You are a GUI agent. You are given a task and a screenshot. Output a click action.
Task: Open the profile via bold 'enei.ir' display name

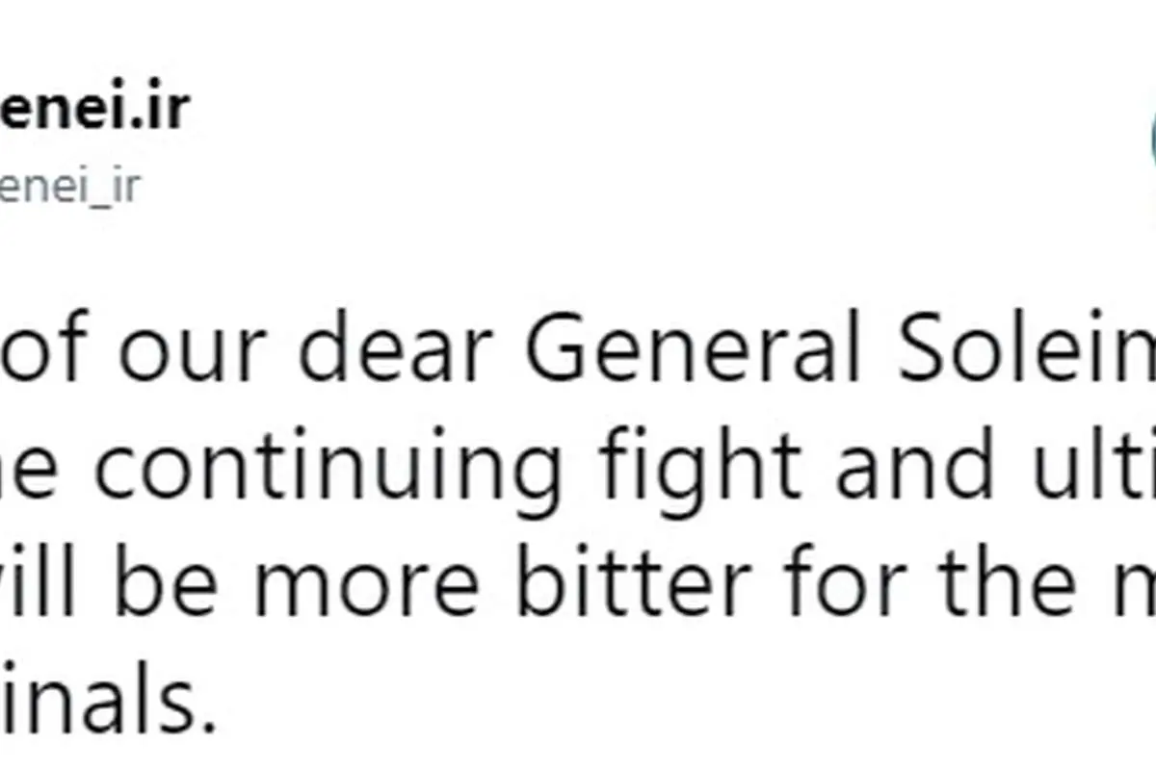click(x=93, y=112)
